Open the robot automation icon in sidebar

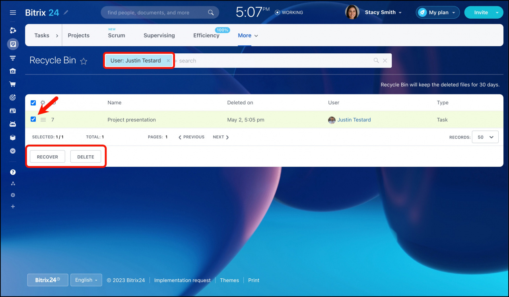[x=13, y=124]
